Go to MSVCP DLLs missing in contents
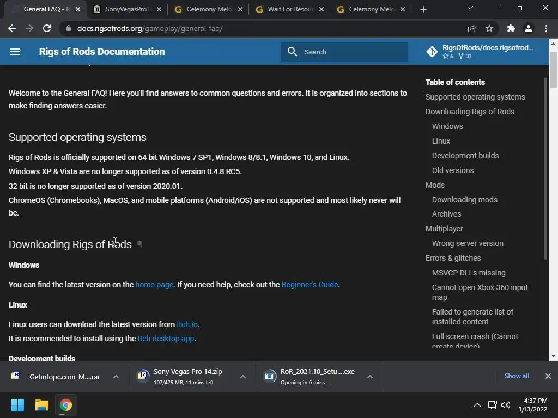This screenshot has width=558, height=418. click(469, 273)
